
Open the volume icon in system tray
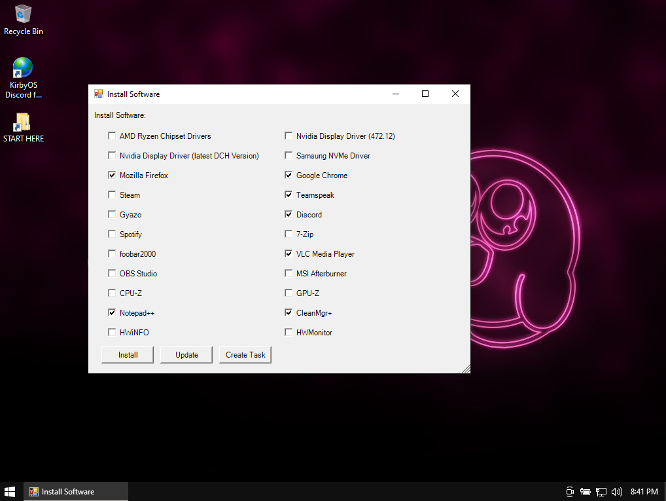tap(617, 492)
